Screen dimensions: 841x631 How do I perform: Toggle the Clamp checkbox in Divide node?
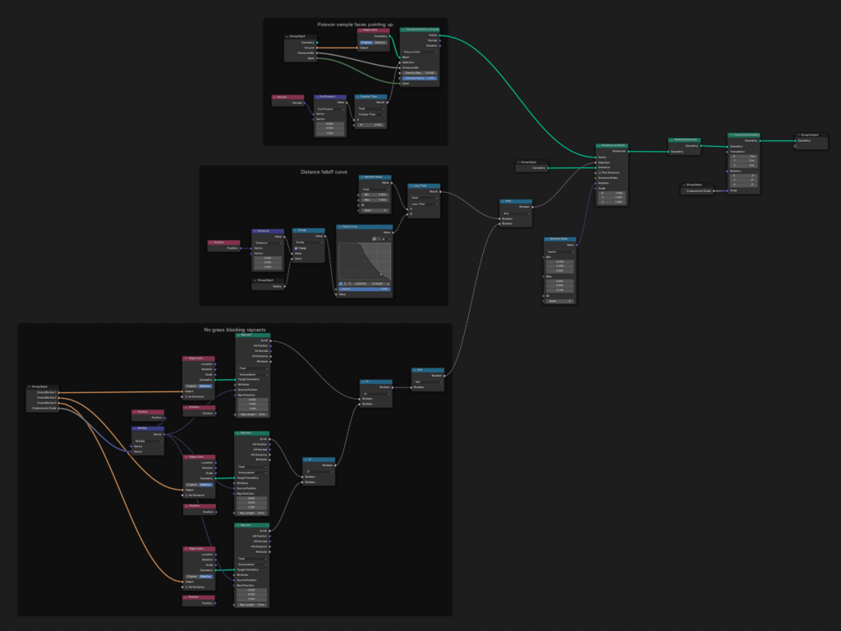pos(296,248)
